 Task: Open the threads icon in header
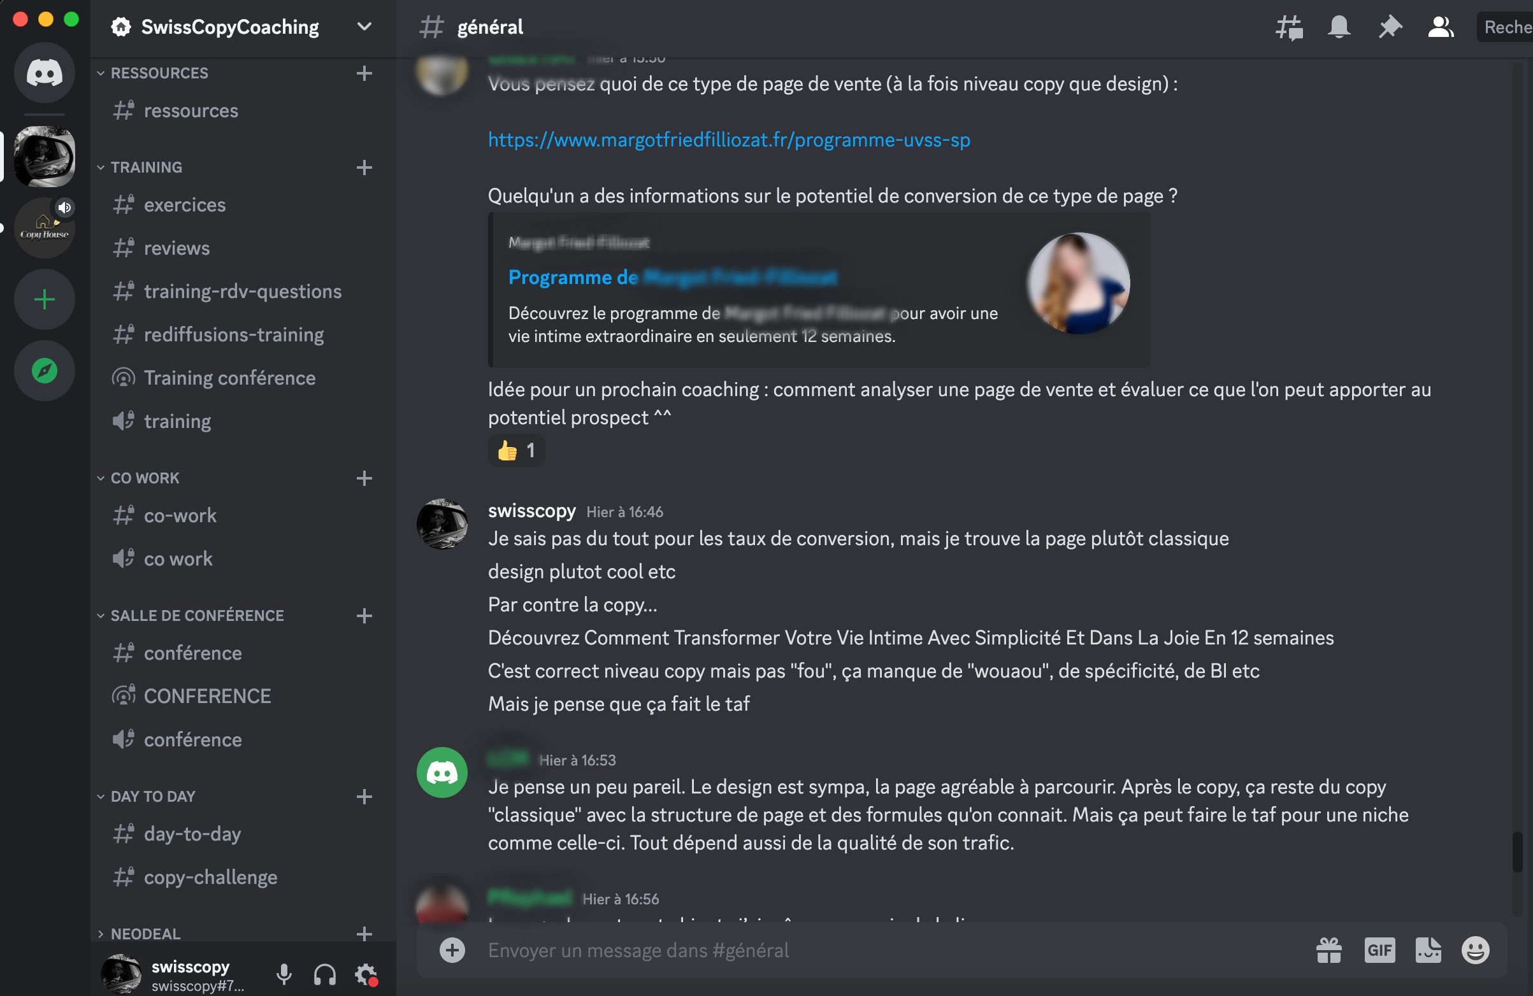1289,27
